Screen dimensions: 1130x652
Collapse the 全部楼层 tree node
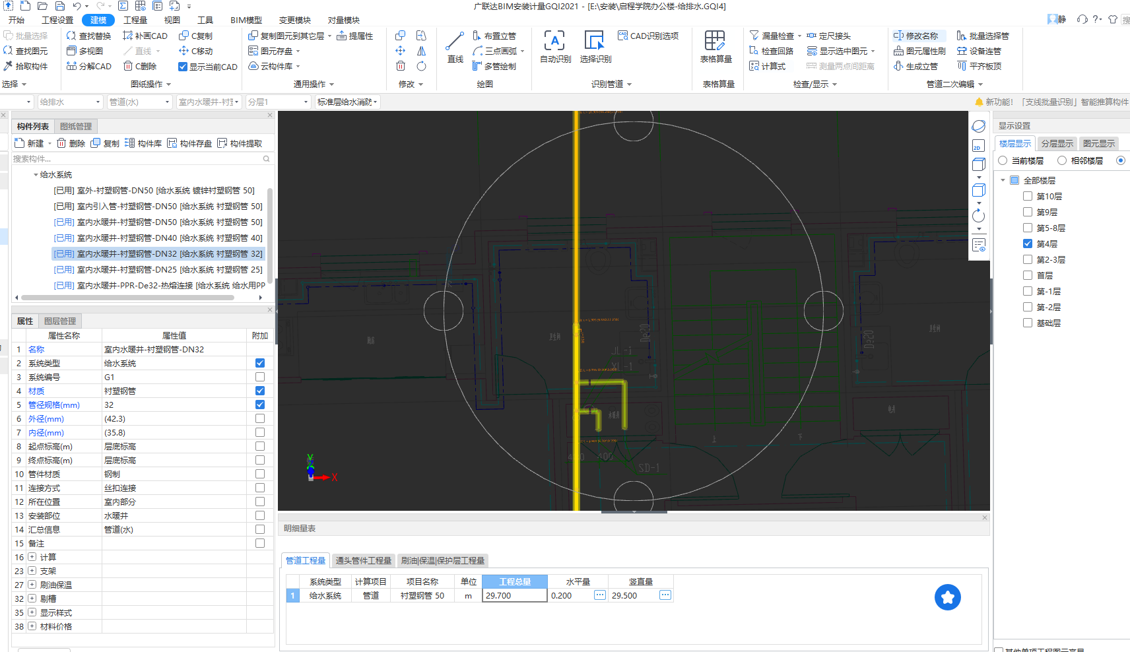[x=1003, y=180]
